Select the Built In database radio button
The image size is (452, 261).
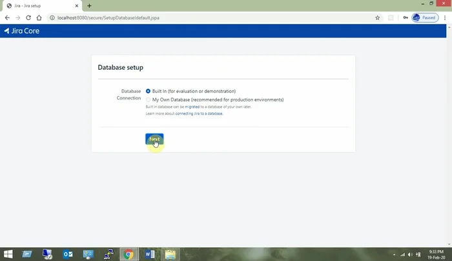(x=148, y=91)
